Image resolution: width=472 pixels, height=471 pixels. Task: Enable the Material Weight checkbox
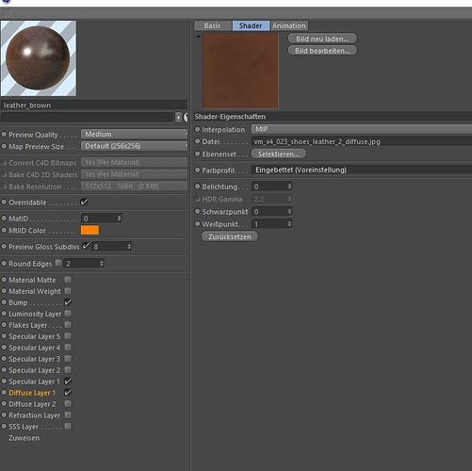pyautogui.click(x=68, y=291)
